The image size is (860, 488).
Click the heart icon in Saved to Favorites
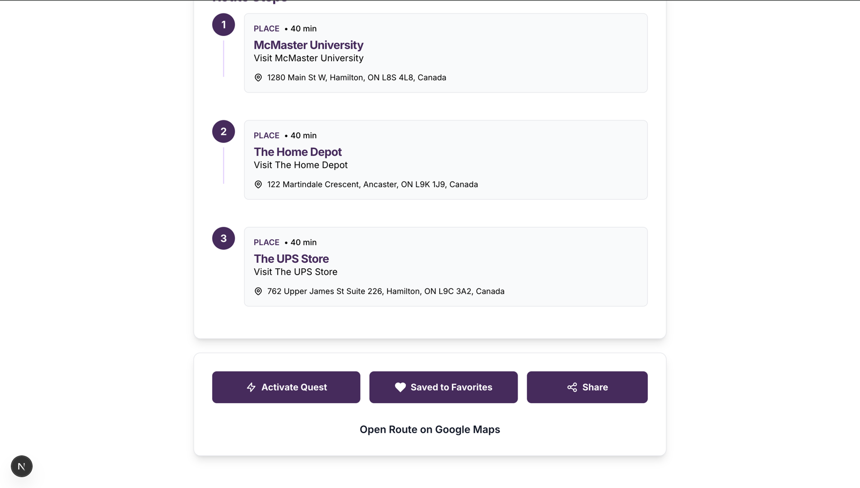(400, 387)
